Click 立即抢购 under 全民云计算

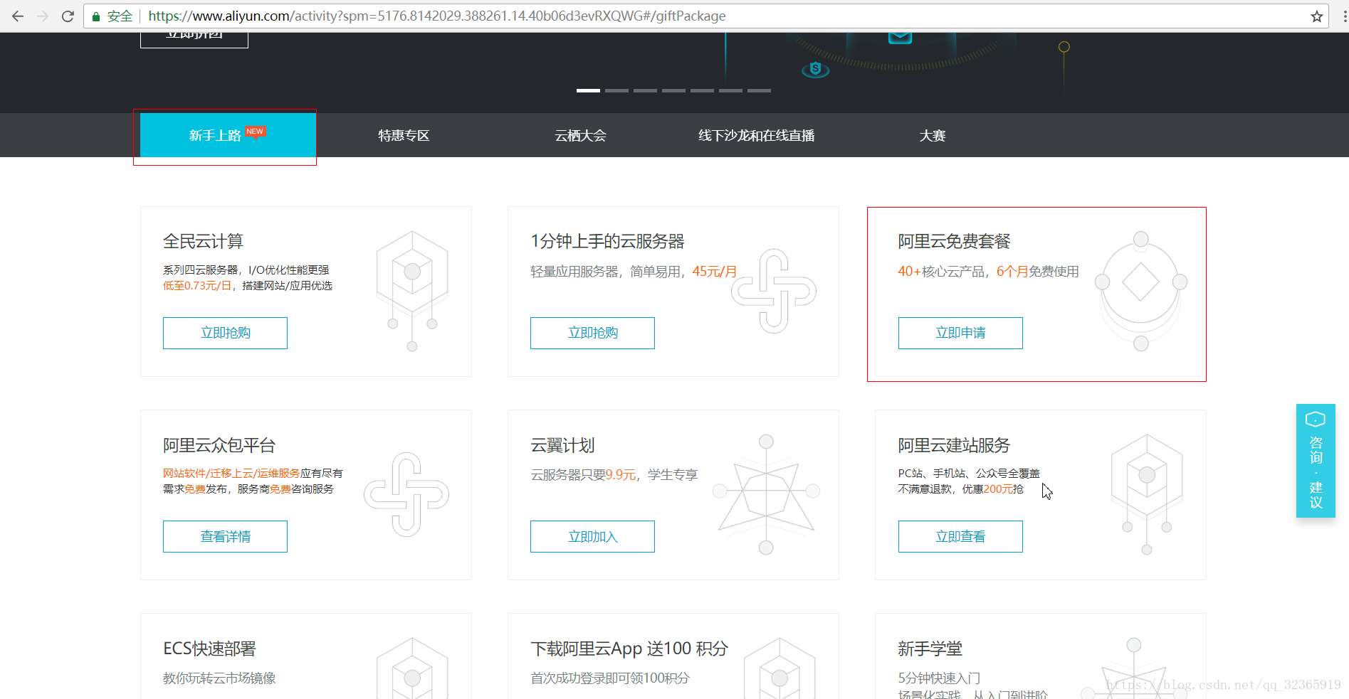point(225,333)
